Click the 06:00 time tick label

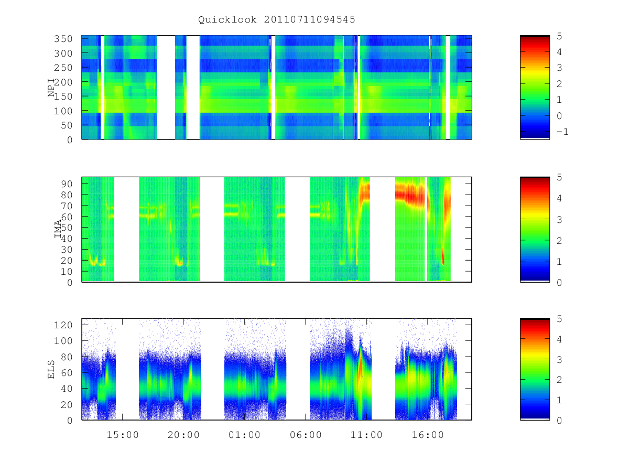tap(306, 435)
